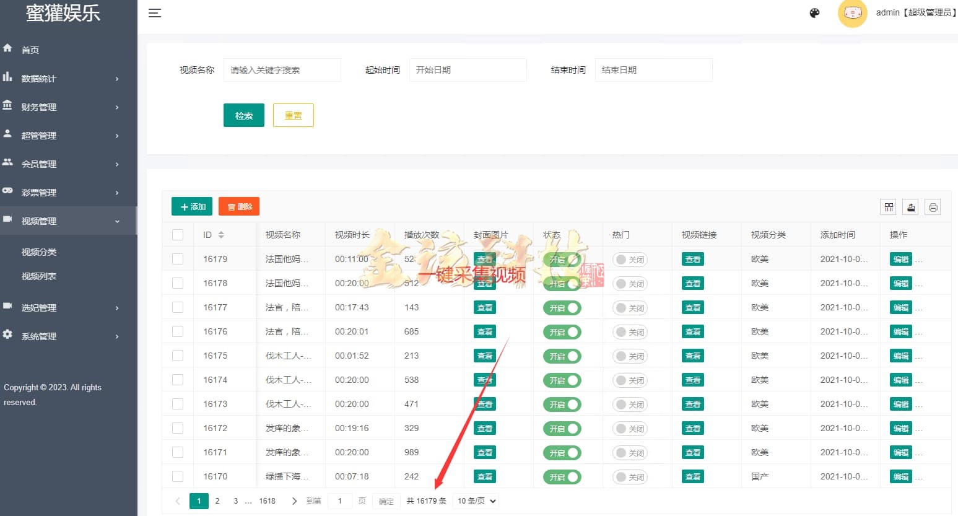Click the page number input beside 到第
This screenshot has width=958, height=516.
[339, 501]
